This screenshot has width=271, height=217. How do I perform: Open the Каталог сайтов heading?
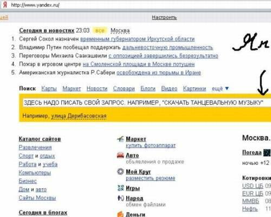[x=40, y=139]
